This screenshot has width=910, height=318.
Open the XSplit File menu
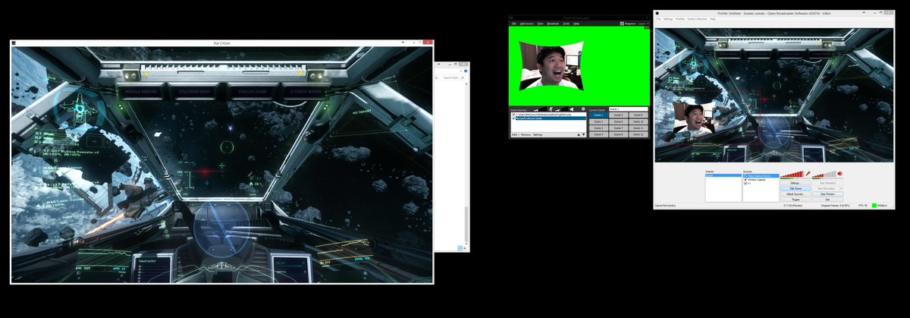(514, 24)
